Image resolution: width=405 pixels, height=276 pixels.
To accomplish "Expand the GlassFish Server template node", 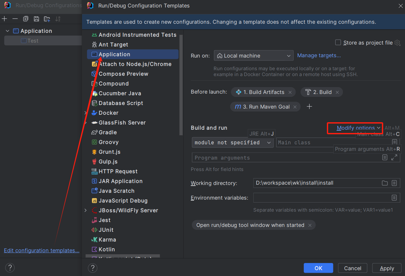I will [86, 123].
